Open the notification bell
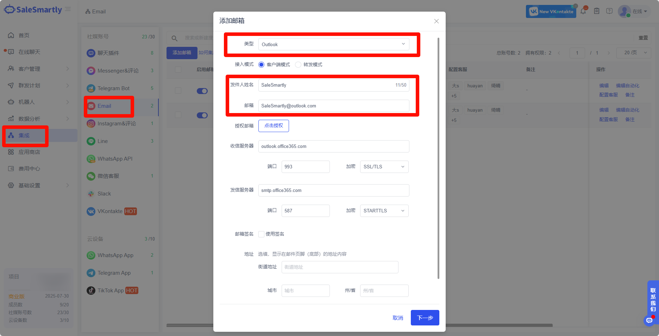The image size is (659, 336). tap(583, 11)
